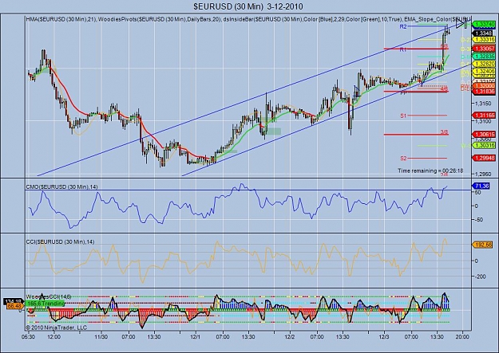
Task: Click the 12/3 date axis label
Action: tap(384, 337)
